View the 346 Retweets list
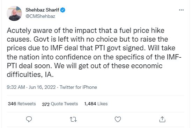The image size is (192, 128). [22, 104]
